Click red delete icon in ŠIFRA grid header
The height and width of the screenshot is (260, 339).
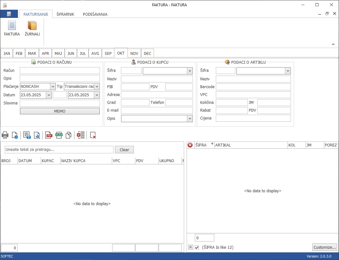[x=190, y=145]
